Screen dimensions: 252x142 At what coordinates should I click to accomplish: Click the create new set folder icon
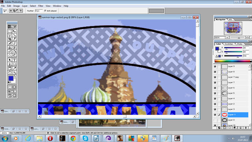[x=230, y=128]
